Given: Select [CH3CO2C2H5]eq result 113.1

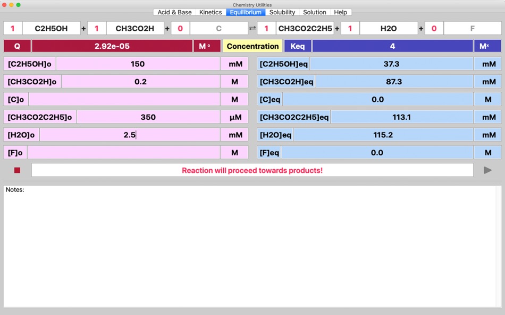Looking at the screenshot, I should tap(402, 117).
